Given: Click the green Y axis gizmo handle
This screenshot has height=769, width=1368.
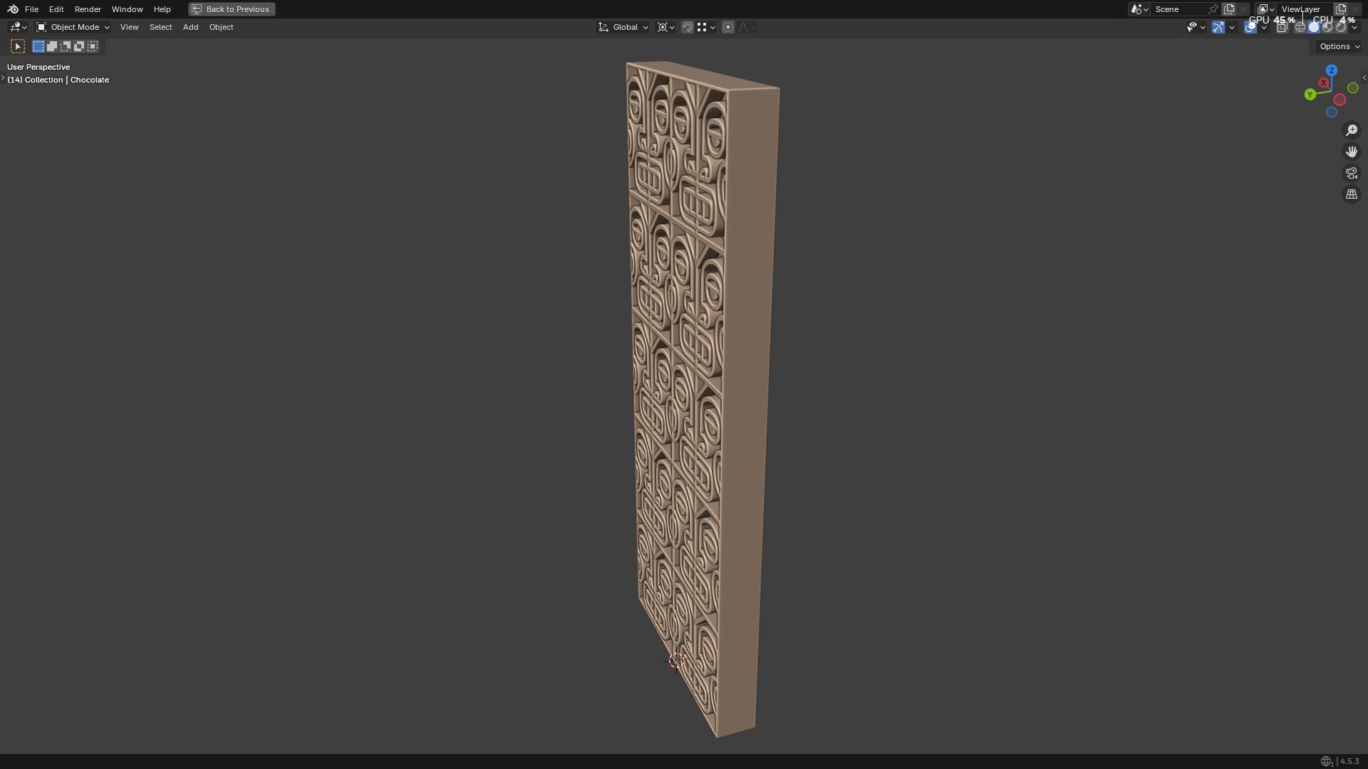Looking at the screenshot, I should click(1310, 95).
